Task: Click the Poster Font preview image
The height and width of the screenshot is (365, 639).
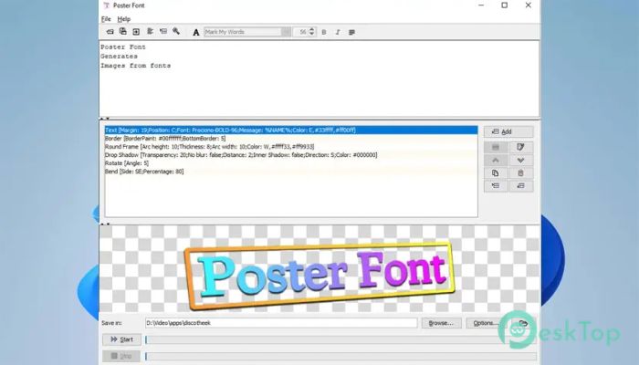Action: 319,275
